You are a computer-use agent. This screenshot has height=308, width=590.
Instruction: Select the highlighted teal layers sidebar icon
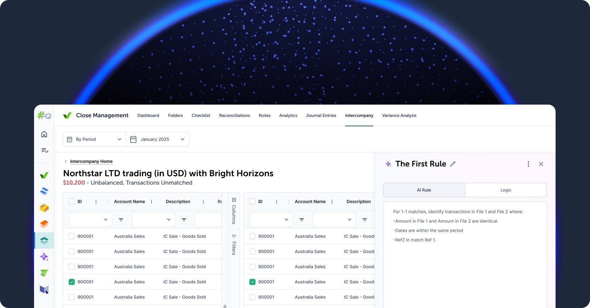click(x=44, y=240)
